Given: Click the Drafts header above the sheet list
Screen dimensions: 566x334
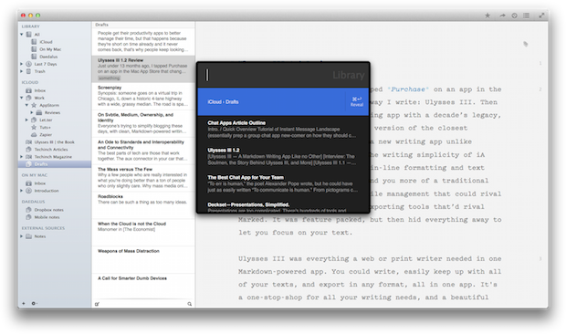Looking at the screenshot, I should (143, 25).
